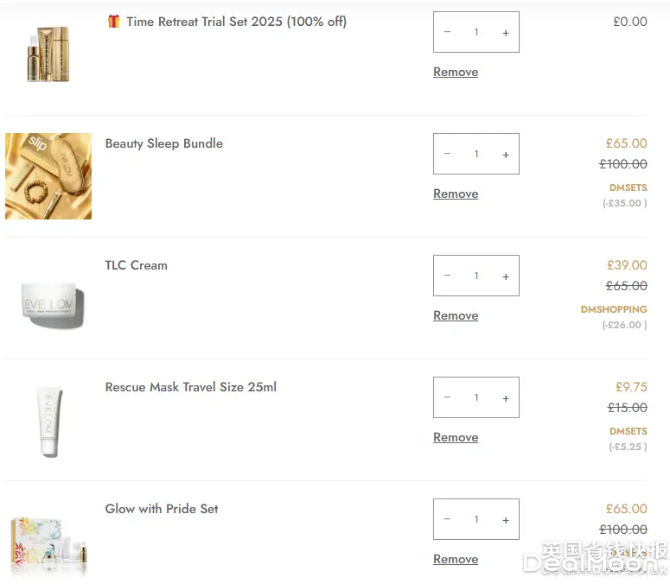
Task: Open TLC Cream product image
Action: (x=52, y=304)
